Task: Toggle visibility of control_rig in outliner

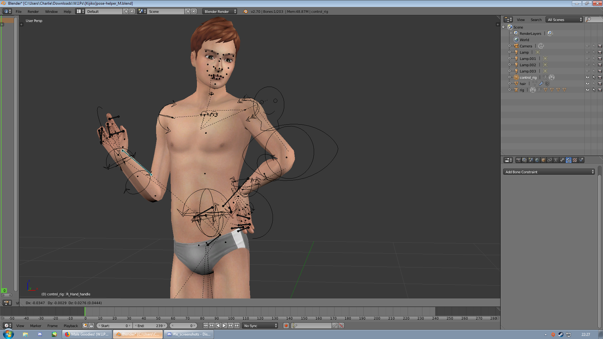Action: (x=588, y=77)
